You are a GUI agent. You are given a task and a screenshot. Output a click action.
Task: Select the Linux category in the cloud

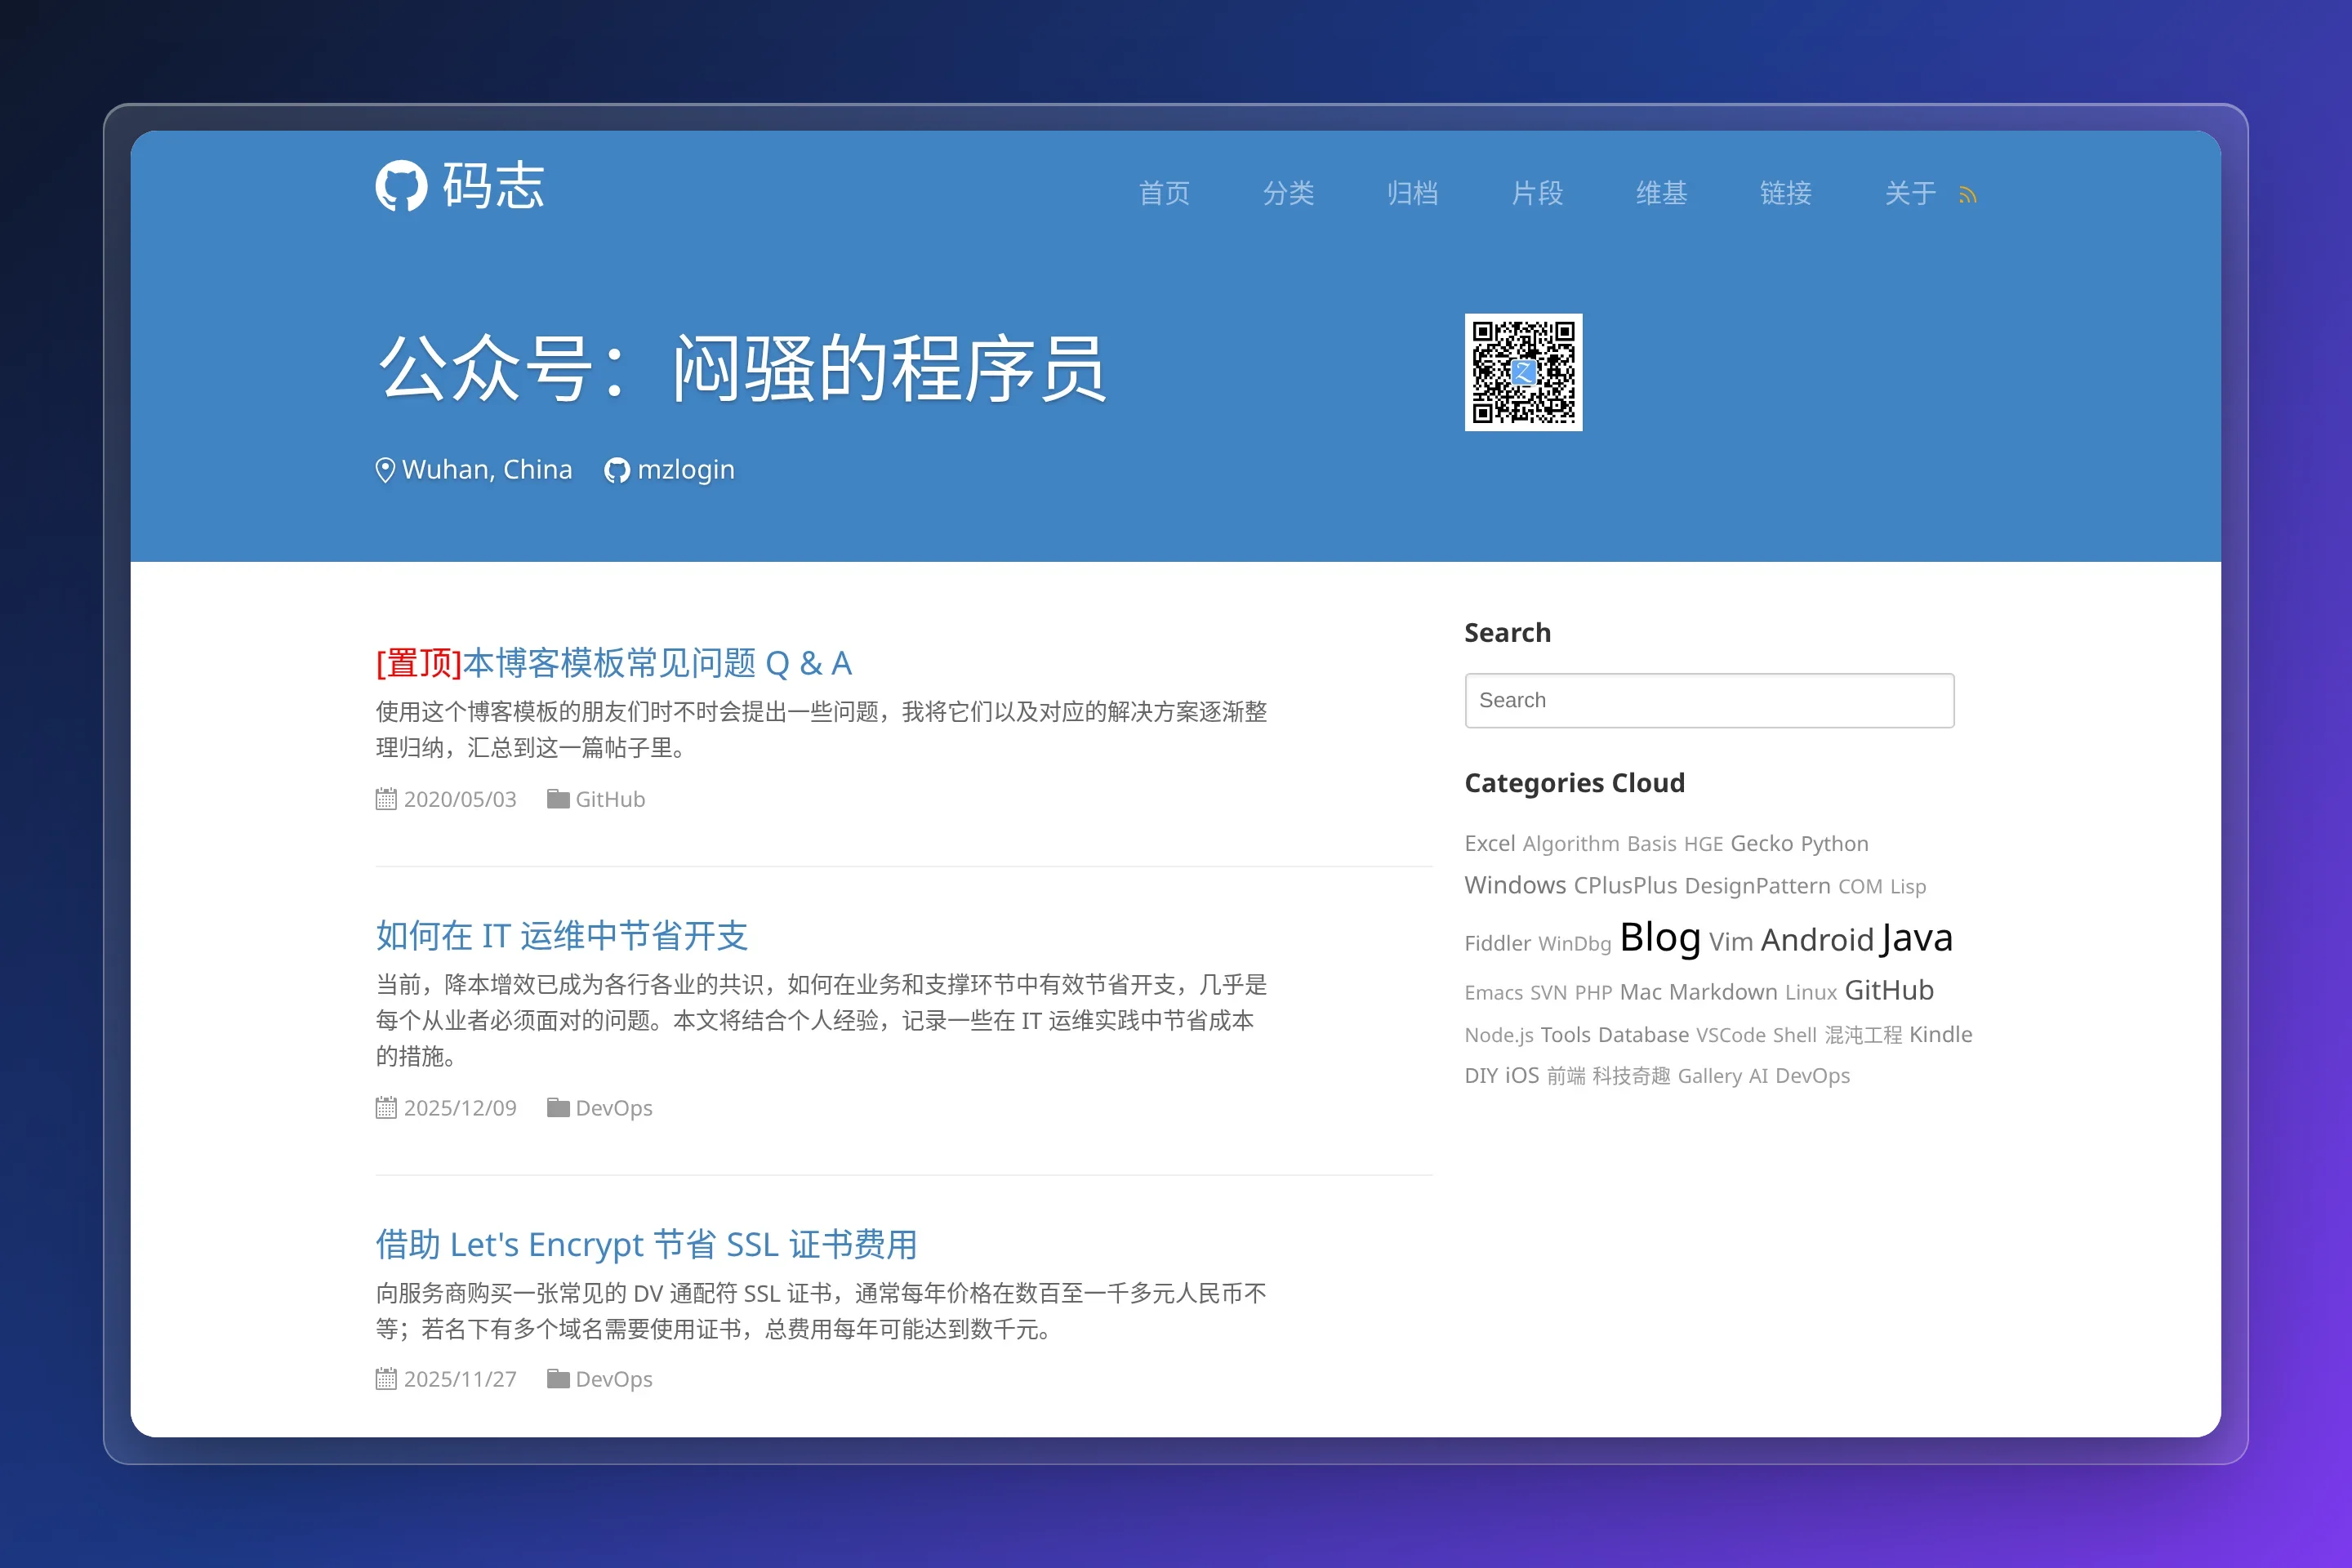coord(1811,992)
